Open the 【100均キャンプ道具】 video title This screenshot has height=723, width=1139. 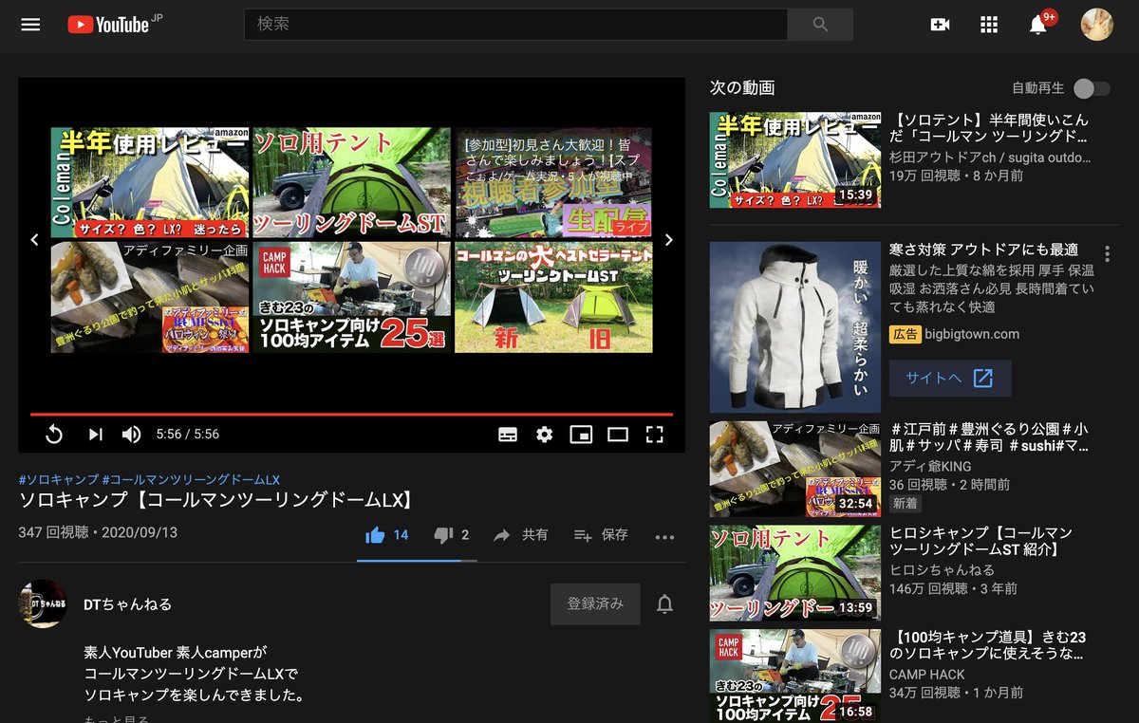pyautogui.click(x=987, y=645)
